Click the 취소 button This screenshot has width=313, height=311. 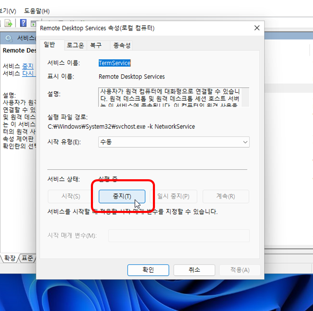[x=194, y=270]
